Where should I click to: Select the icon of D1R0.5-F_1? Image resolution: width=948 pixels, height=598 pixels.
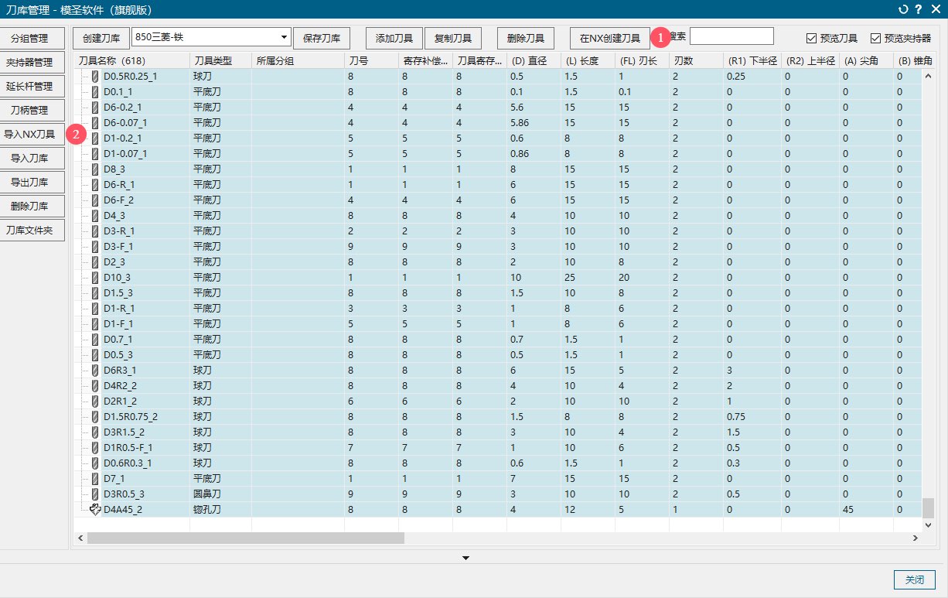pyautogui.click(x=95, y=447)
